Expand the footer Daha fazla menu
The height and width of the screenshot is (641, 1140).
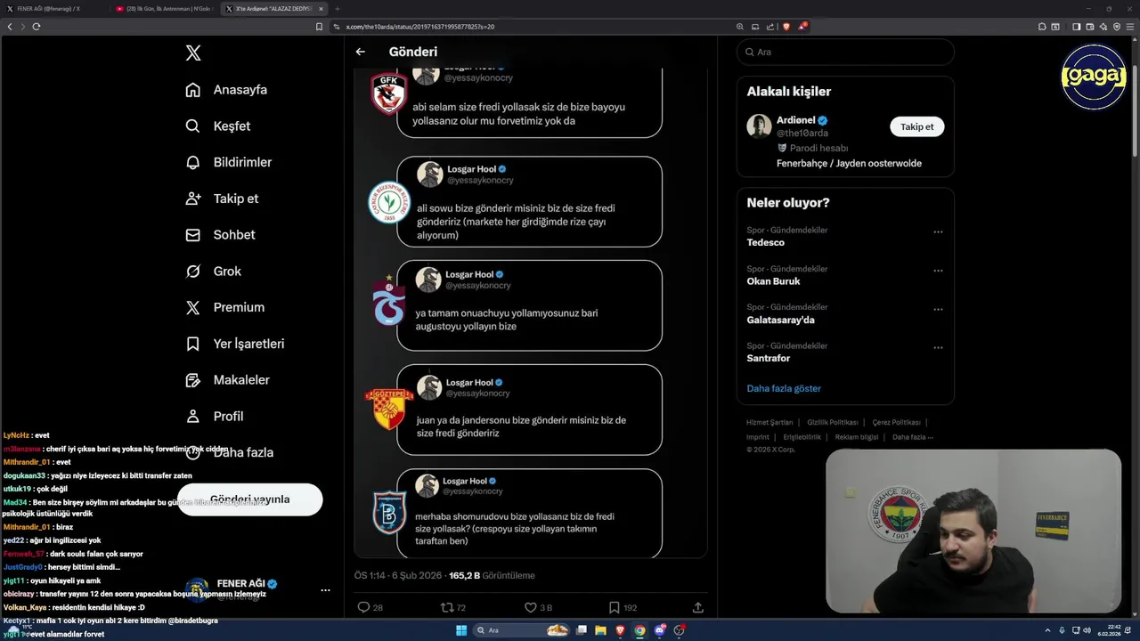913,437
